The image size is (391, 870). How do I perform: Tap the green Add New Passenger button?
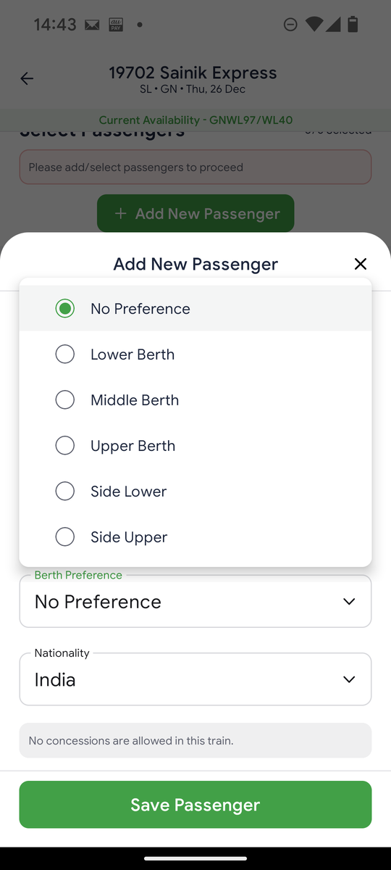click(195, 214)
